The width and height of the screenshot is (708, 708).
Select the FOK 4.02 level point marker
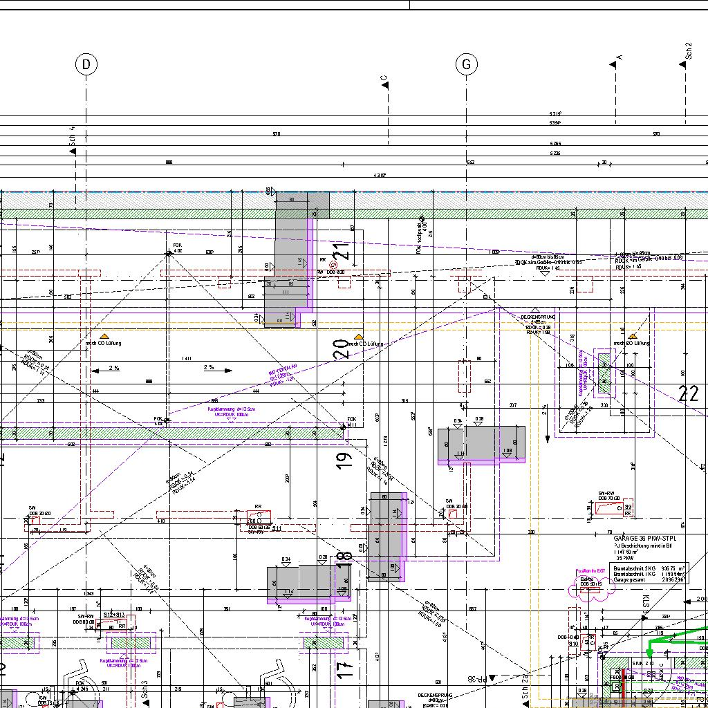pos(169,254)
